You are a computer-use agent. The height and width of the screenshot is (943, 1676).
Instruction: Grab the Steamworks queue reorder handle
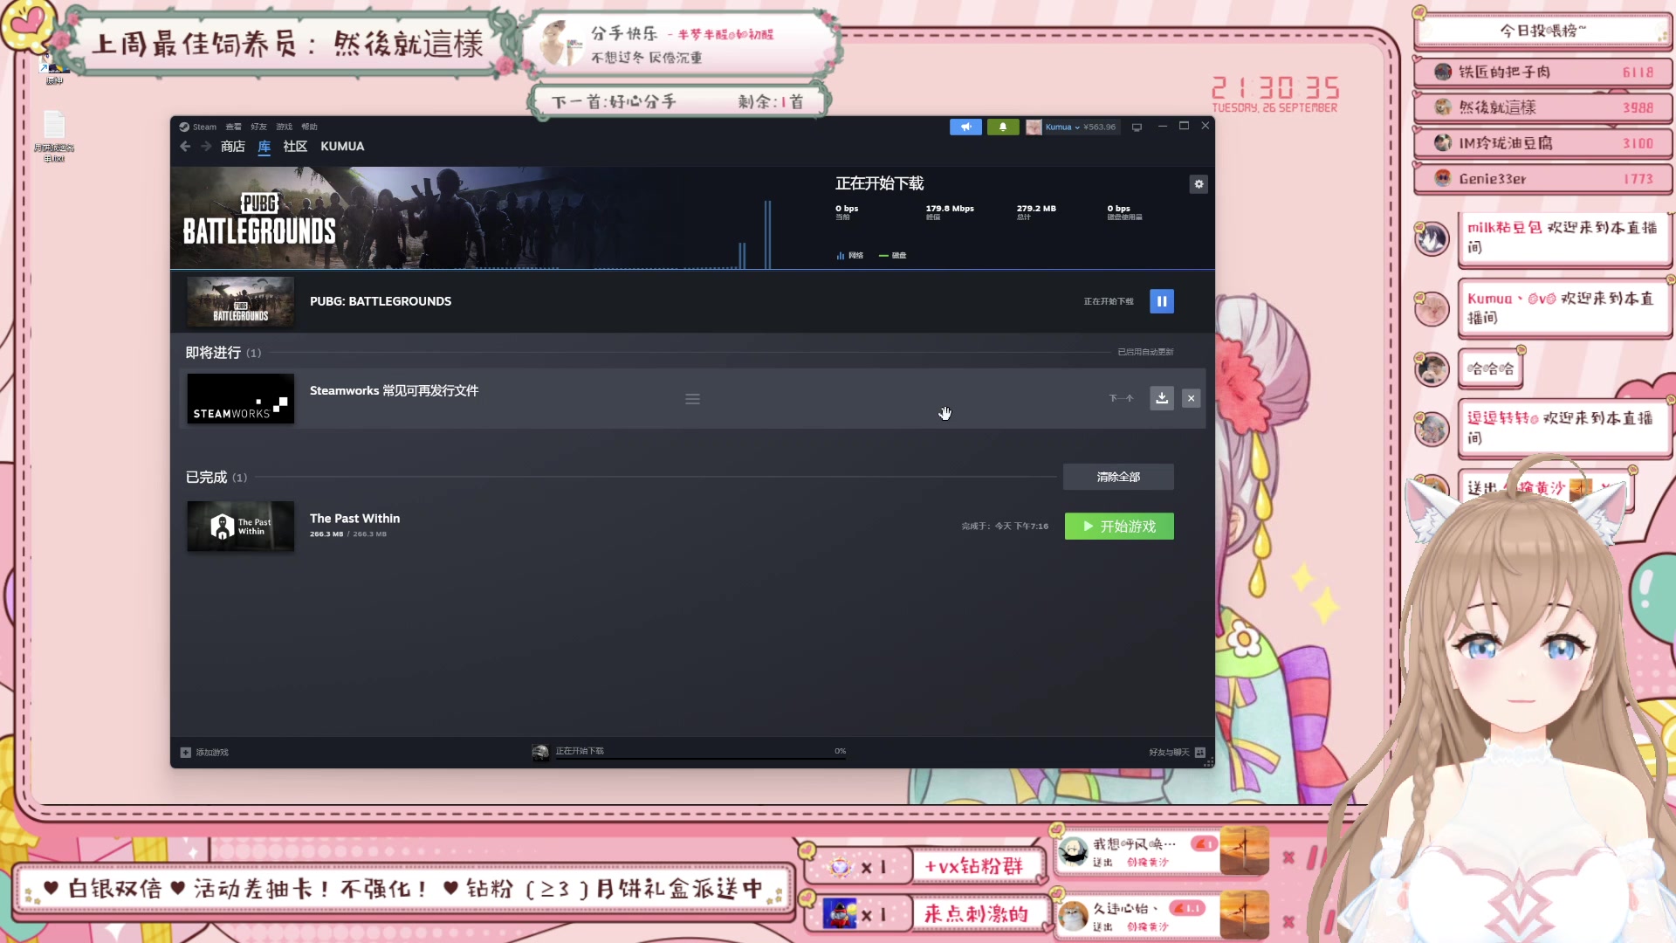tap(692, 399)
